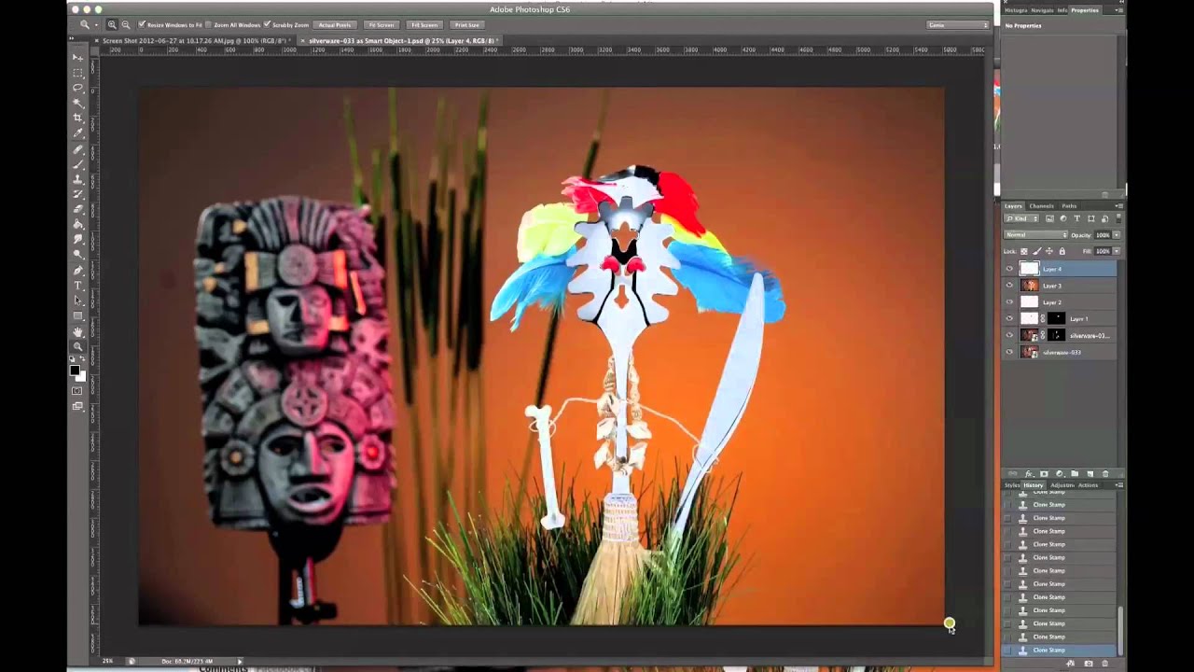1194x672 pixels.
Task: Click Zoom Out magnifier in options bar
Action: click(x=125, y=24)
